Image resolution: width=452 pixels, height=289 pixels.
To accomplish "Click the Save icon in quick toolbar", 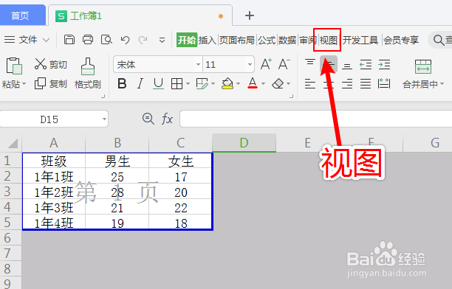I will click(69, 39).
